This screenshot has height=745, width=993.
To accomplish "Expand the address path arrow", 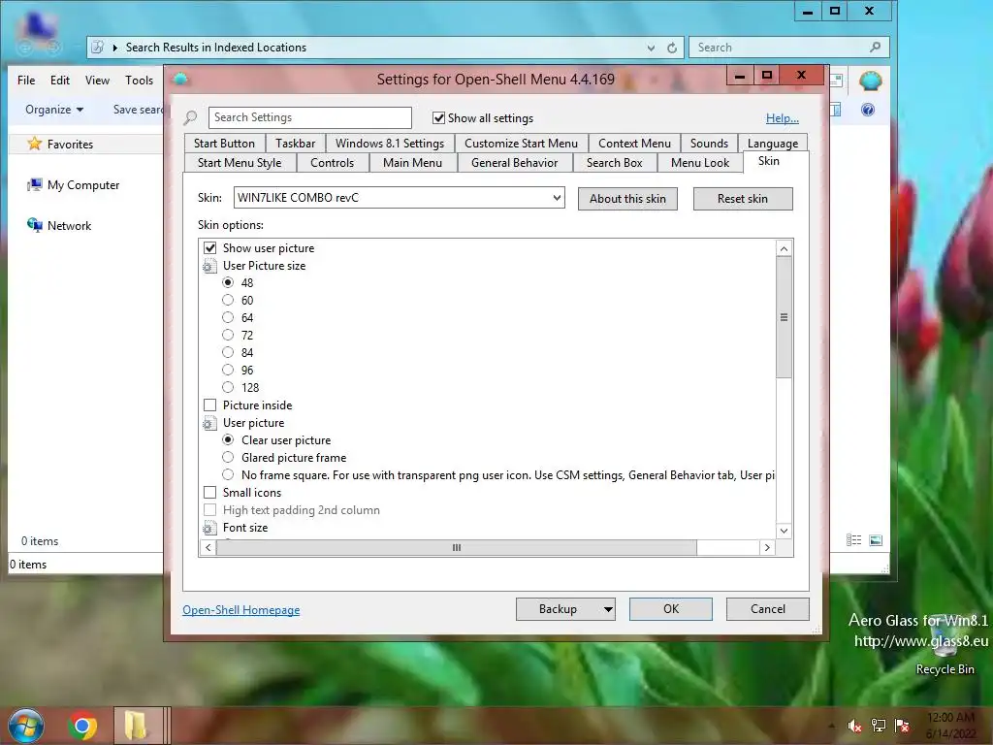I will [x=115, y=48].
